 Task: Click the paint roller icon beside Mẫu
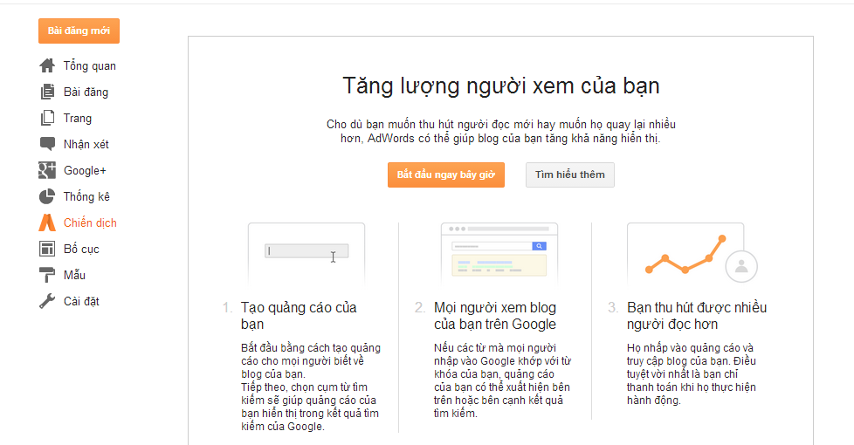click(x=47, y=275)
